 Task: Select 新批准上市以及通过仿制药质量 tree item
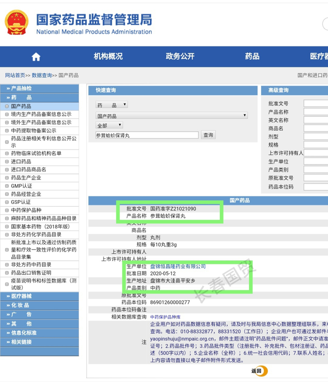tap(44, 249)
